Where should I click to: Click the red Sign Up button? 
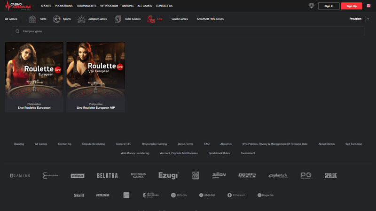352,6
